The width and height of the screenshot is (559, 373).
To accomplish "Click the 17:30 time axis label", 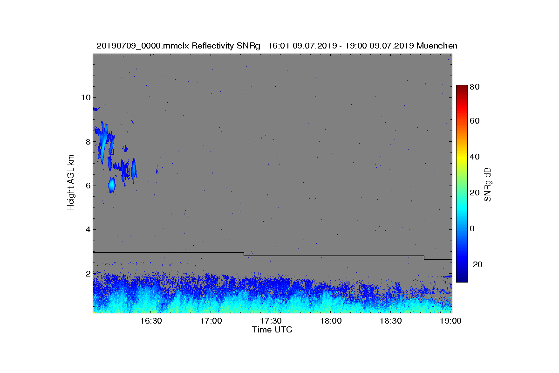I will pyautogui.click(x=271, y=321).
